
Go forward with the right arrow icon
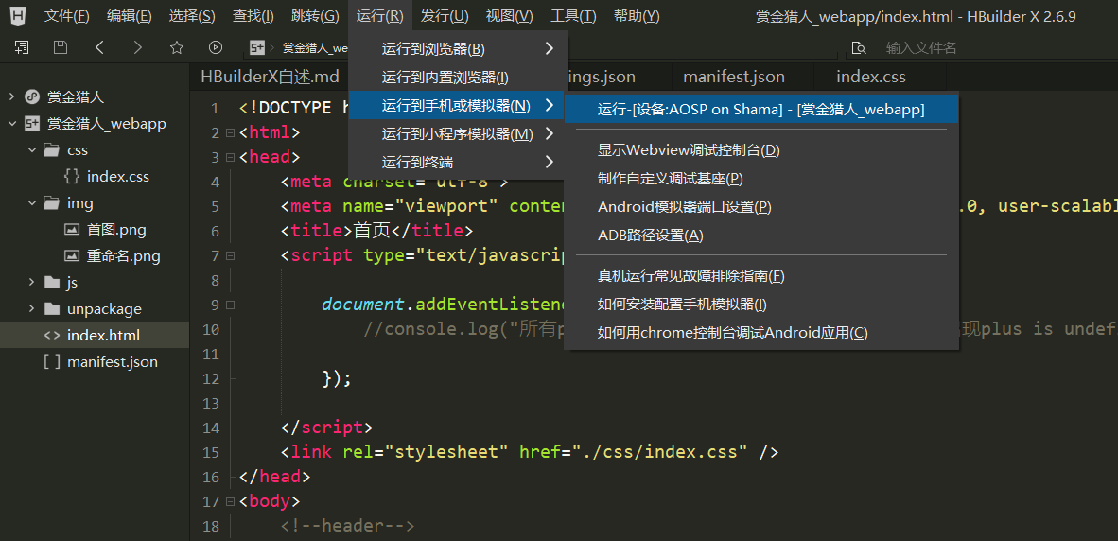(137, 47)
